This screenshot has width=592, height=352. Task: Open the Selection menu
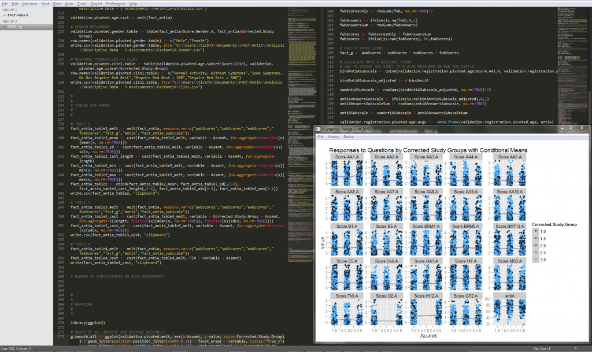click(31, 3)
